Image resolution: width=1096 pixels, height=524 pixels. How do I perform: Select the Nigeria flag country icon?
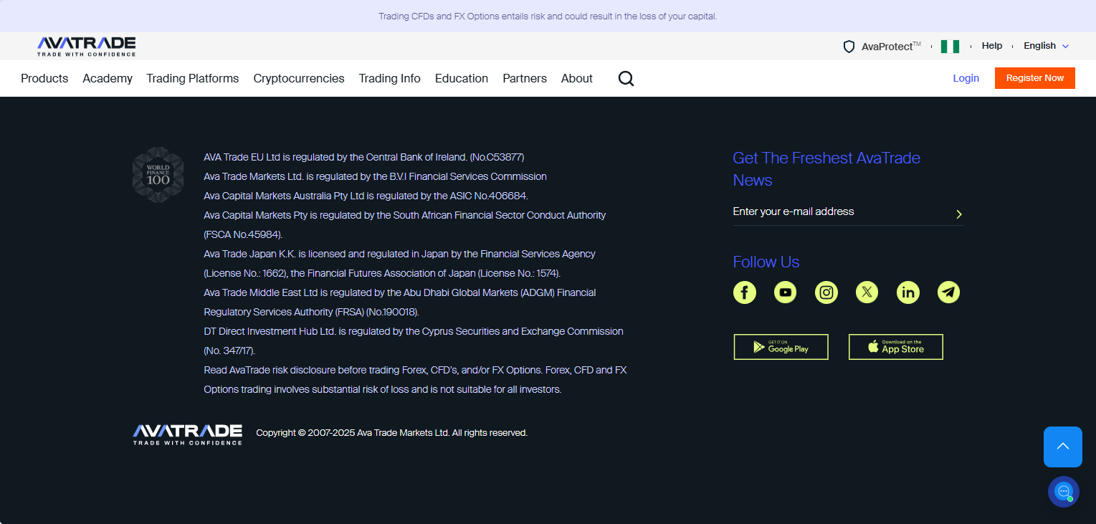click(x=950, y=47)
